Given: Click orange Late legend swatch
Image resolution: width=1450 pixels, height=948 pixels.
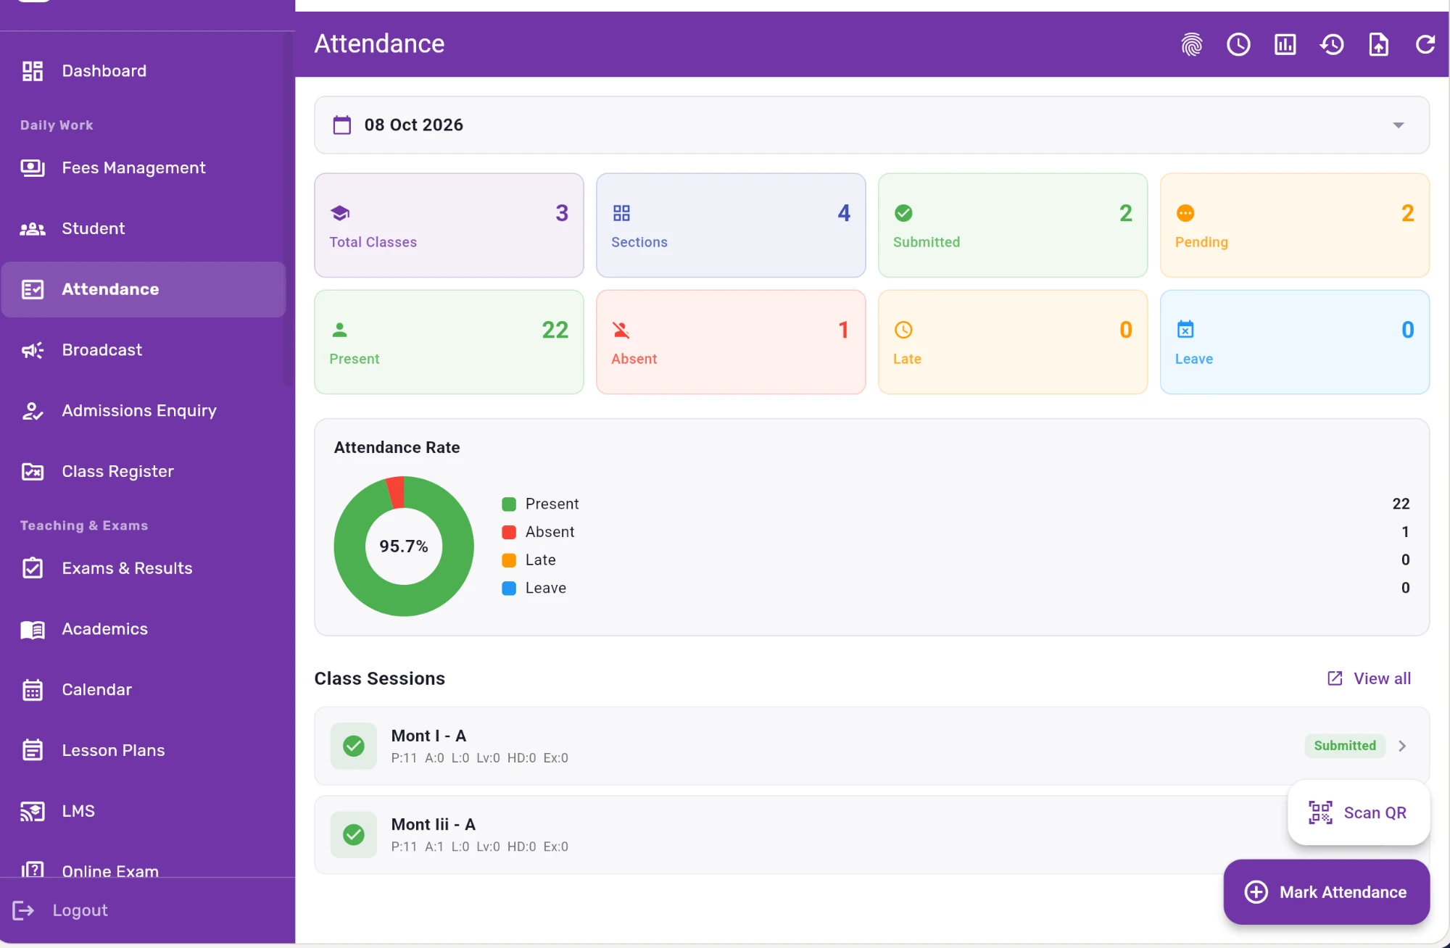Looking at the screenshot, I should tap(509, 560).
